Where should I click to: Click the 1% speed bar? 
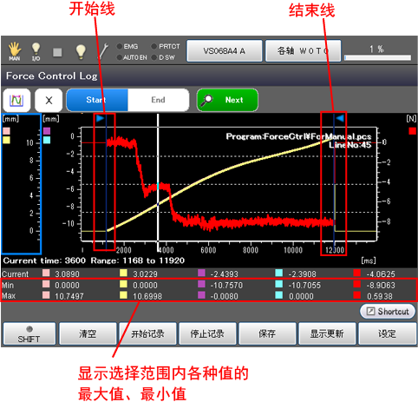pyautogui.click(x=378, y=58)
